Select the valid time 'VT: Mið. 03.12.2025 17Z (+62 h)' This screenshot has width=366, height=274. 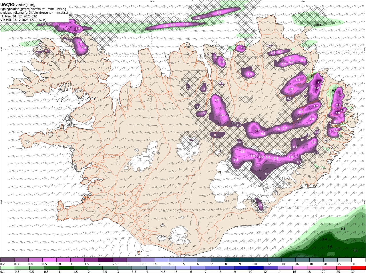(23, 20)
